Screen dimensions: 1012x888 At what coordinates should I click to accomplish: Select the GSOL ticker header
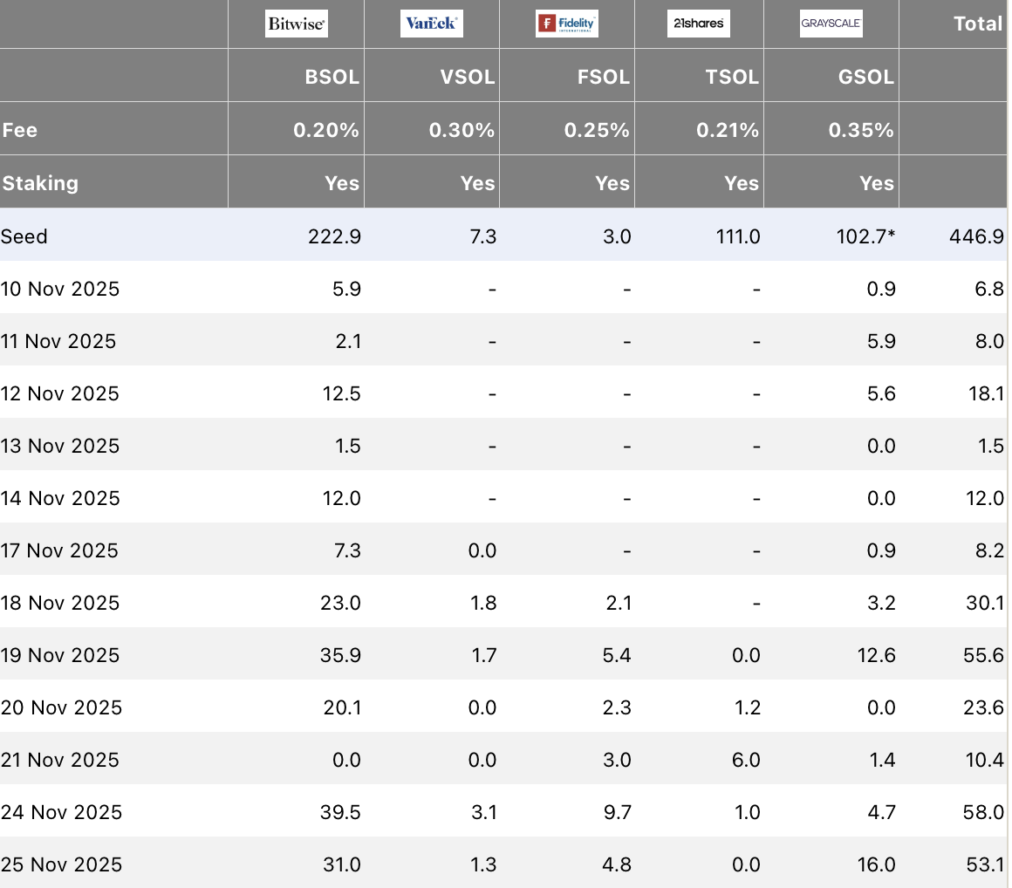pyautogui.click(x=866, y=77)
